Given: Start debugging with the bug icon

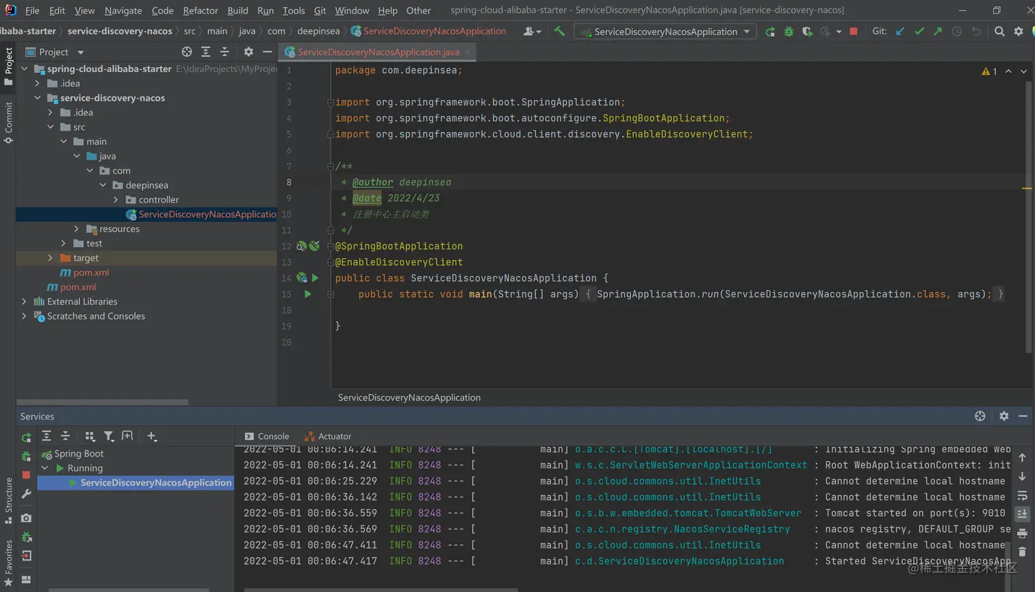Looking at the screenshot, I should 789,31.
